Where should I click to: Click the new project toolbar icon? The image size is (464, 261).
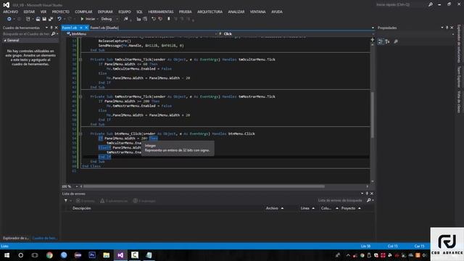tap(28, 19)
